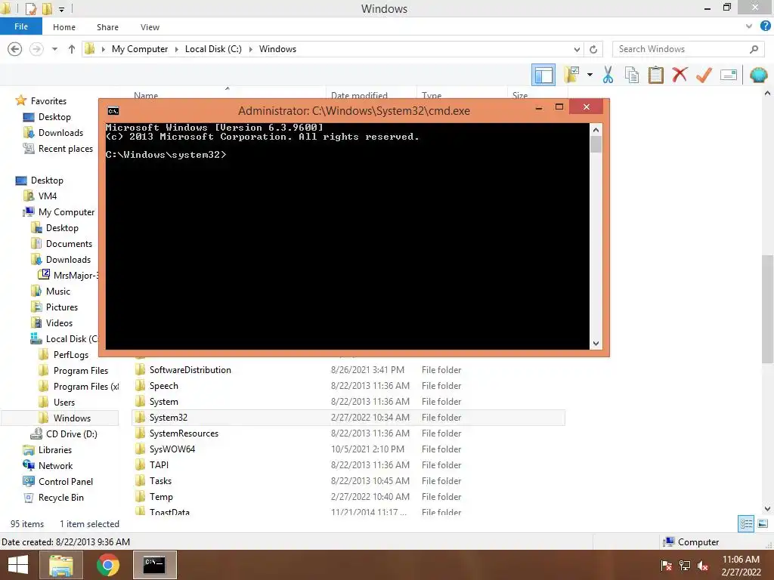This screenshot has width=774, height=580.
Task: Go back with the Back arrow
Action: tap(15, 49)
